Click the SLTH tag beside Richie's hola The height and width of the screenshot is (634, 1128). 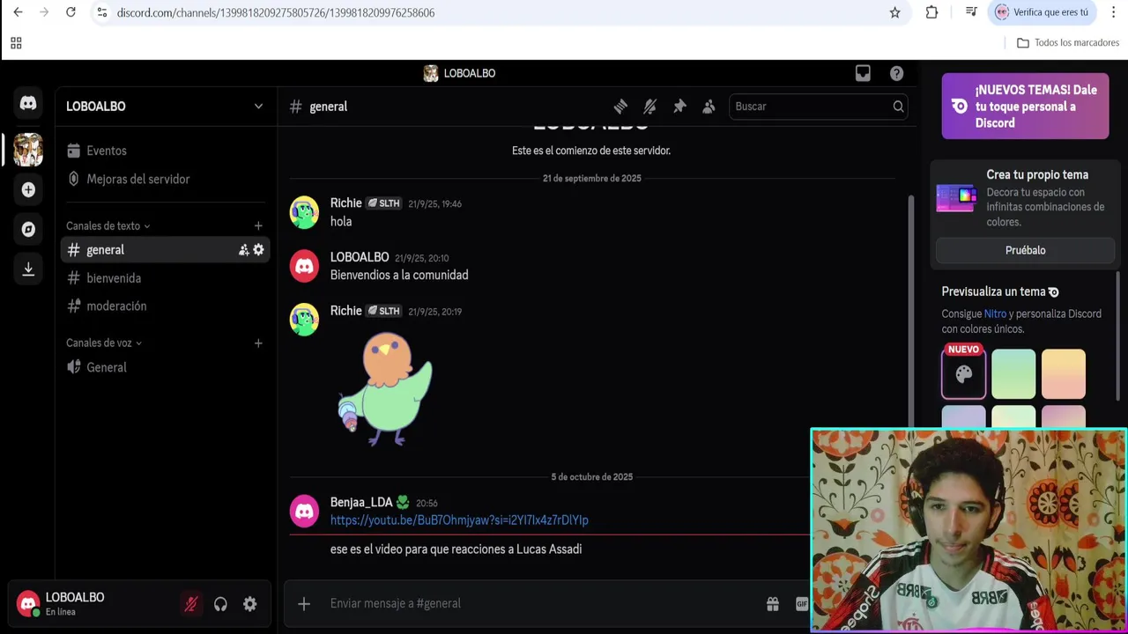[383, 203]
